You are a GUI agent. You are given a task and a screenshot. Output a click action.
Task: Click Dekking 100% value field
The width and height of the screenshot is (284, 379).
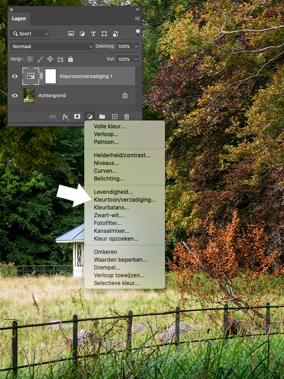(x=124, y=46)
